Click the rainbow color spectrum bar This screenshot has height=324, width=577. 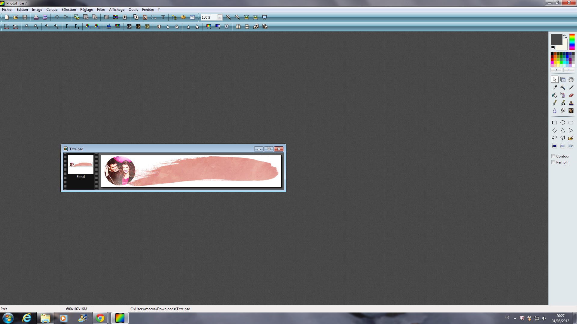pos(572,42)
